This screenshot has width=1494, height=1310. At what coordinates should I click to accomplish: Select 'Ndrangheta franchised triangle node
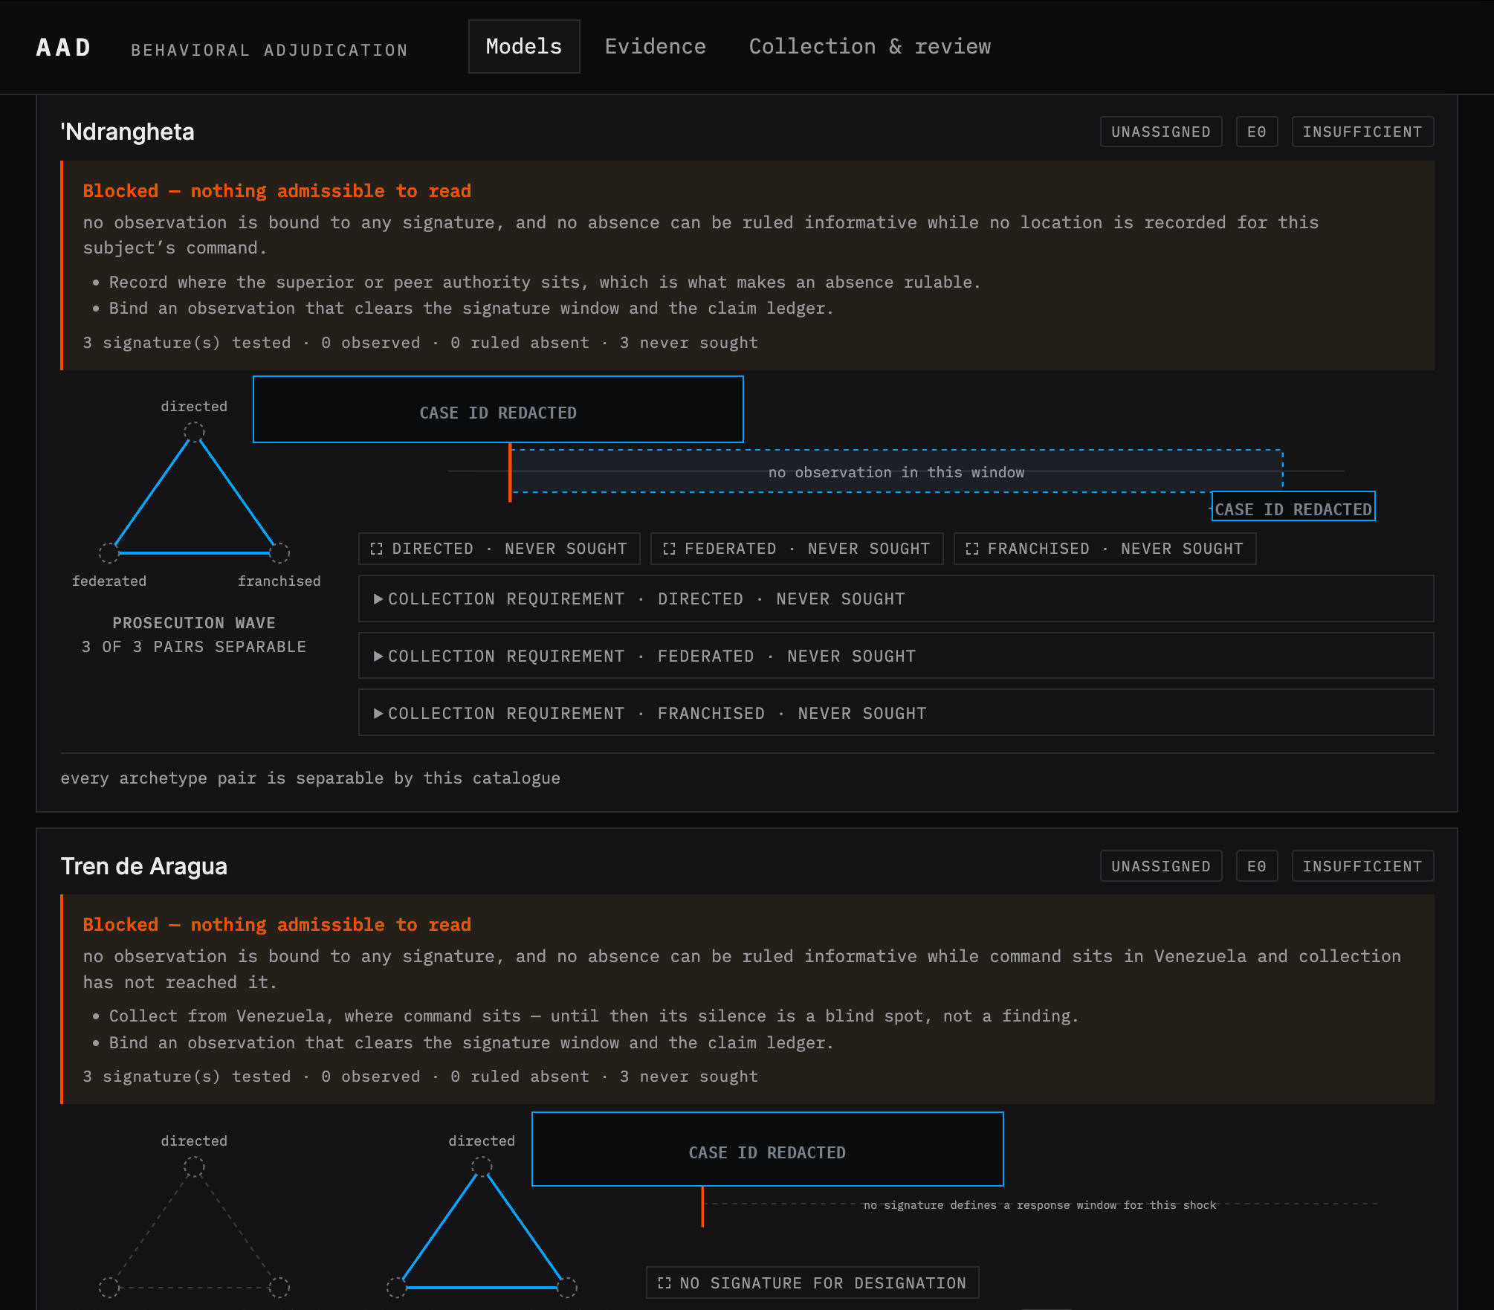[279, 552]
